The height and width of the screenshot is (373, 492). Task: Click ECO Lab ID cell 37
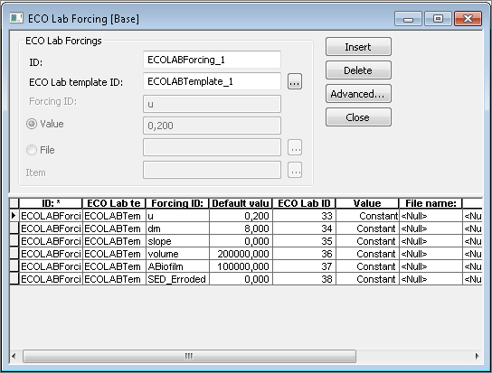click(304, 266)
